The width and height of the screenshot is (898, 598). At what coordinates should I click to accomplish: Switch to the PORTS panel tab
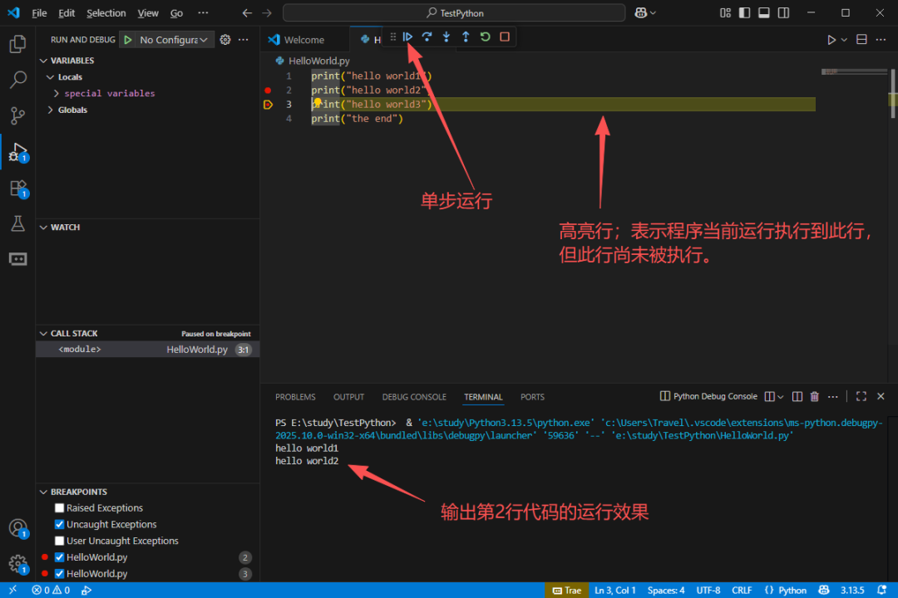(532, 396)
